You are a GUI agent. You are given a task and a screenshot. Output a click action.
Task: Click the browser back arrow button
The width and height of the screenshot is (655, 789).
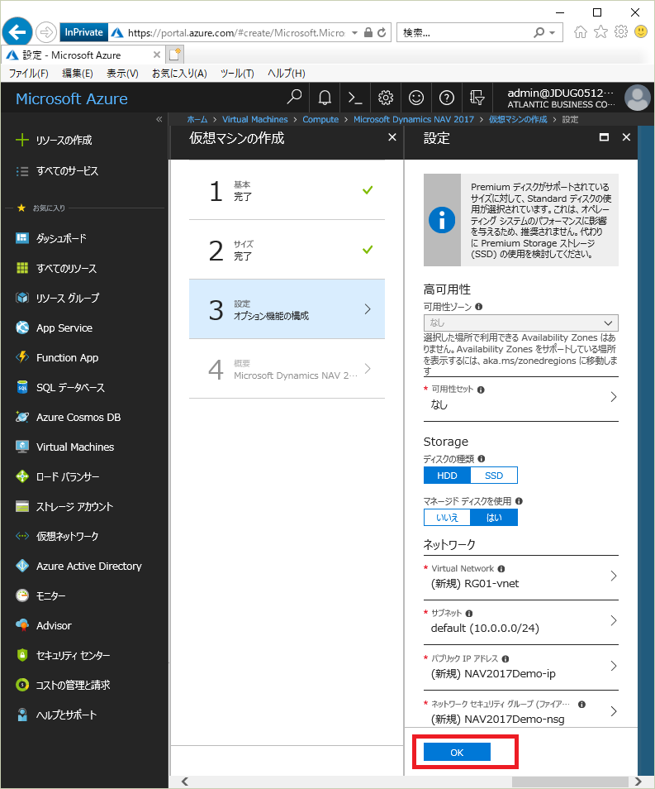click(x=17, y=33)
